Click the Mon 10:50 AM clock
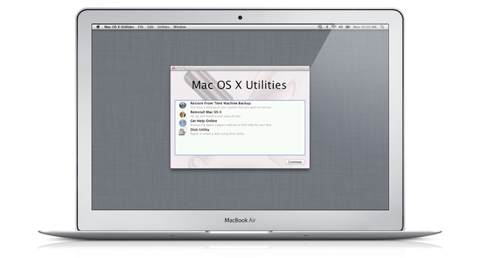 365,27
